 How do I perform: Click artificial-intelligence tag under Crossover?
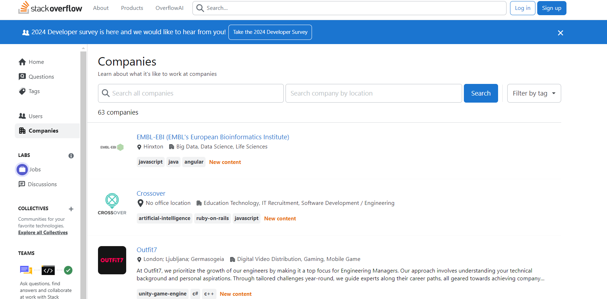coord(165,218)
